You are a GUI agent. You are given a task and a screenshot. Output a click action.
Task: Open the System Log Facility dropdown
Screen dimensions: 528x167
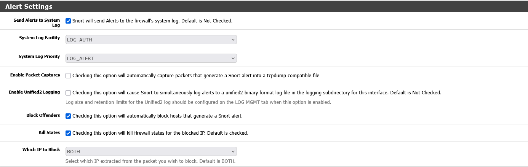point(151,40)
